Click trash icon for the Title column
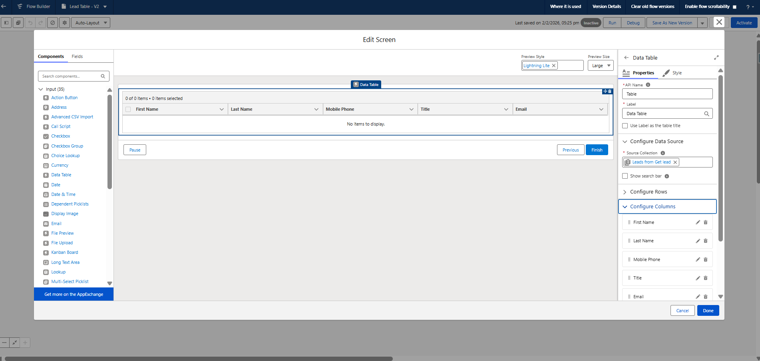Image resolution: width=760 pixels, height=361 pixels. [x=705, y=278]
